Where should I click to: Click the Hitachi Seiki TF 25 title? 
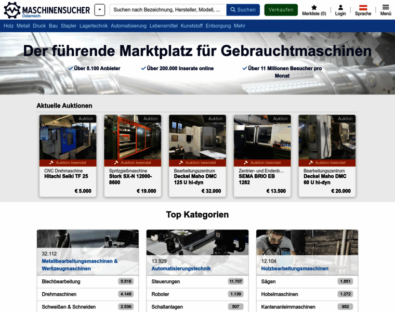pos(66,176)
